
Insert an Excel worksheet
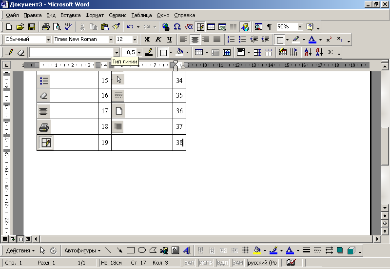pos(222,27)
